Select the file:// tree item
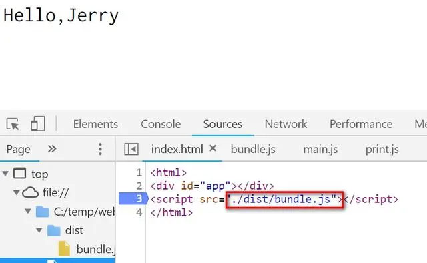The width and height of the screenshot is (427, 263). pos(55,193)
